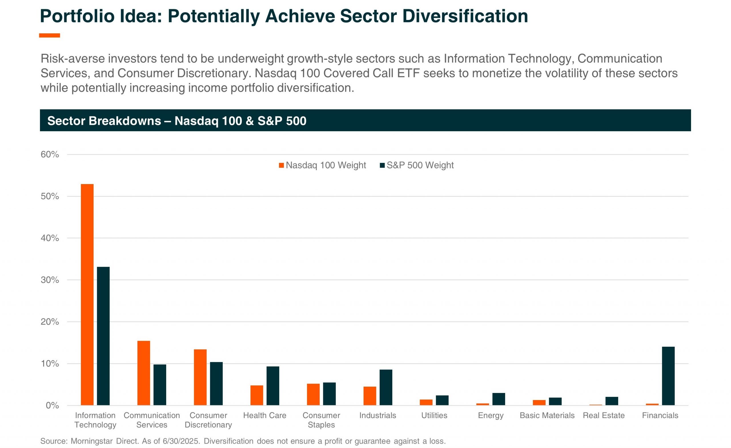Click the Morningstar Direct source footnote
This screenshot has width=731, height=448.
coord(243,441)
